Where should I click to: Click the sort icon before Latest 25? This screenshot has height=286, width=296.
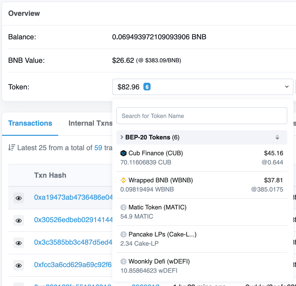[x=11, y=148]
